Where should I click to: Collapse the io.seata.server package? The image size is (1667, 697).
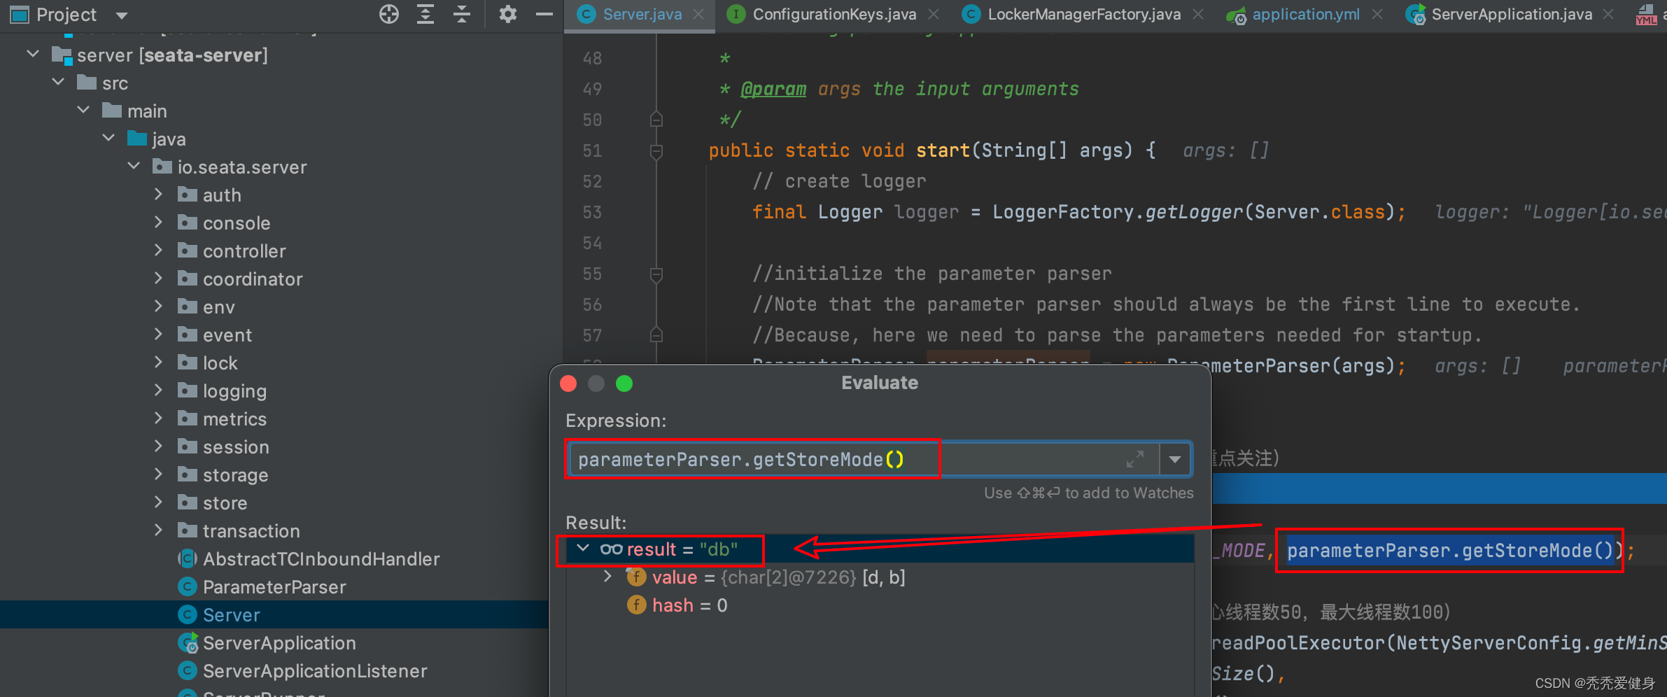[x=134, y=166]
